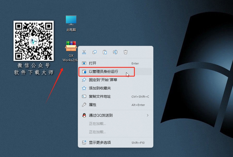
Task: Open 属性 from the context menu
Action: [115, 105]
